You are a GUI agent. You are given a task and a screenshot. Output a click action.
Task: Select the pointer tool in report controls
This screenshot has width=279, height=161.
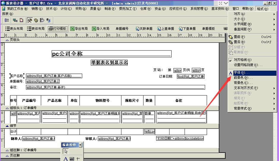(x=66, y=151)
